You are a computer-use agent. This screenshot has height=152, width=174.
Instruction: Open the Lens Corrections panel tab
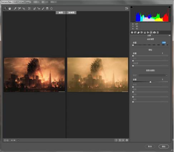coord(148,32)
